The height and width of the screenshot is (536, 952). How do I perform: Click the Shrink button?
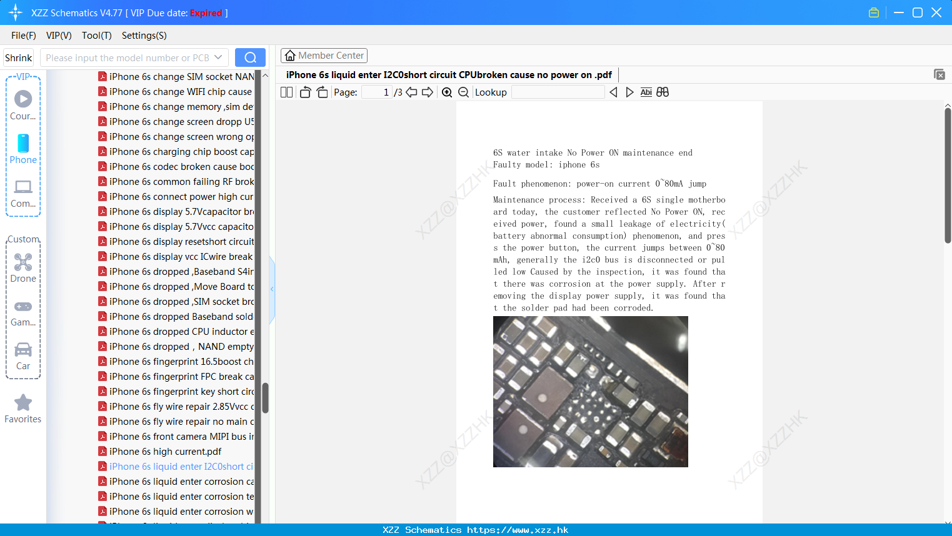pos(19,57)
